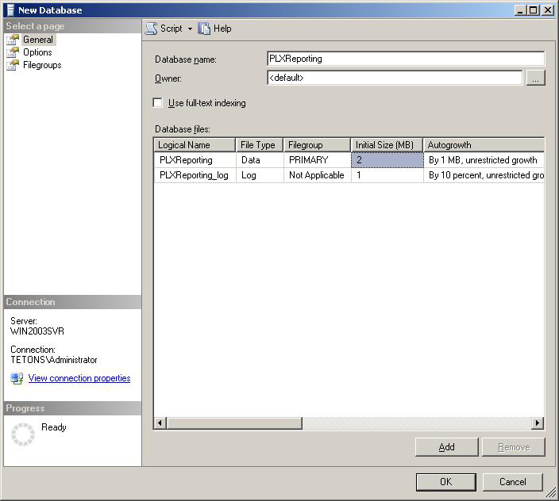Click the Filegroup column header
The width and height of the screenshot is (559, 501).
coord(318,145)
